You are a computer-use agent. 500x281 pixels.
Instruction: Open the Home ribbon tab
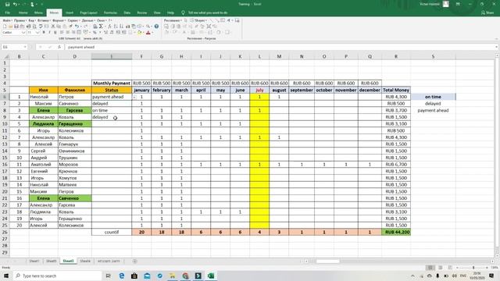[x=23, y=12]
